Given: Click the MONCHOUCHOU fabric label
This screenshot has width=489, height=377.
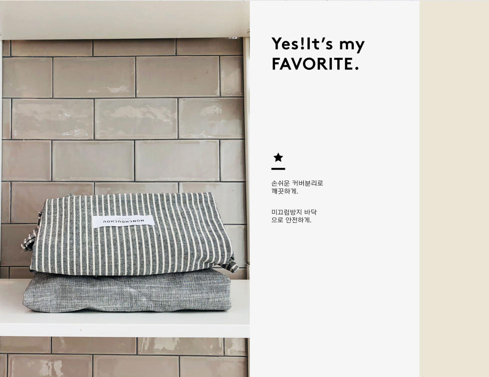Looking at the screenshot, I should coord(124,221).
